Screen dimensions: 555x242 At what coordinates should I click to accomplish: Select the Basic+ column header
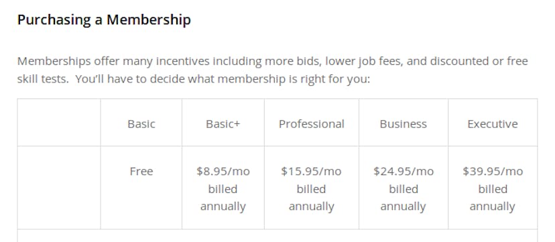click(223, 124)
